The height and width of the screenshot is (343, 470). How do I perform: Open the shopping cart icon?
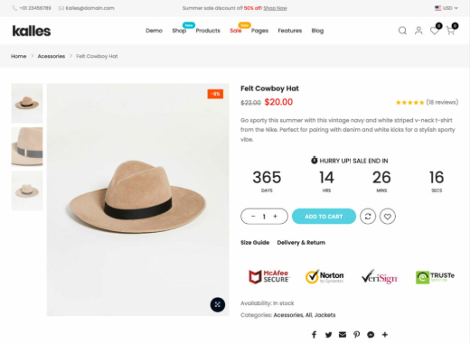[x=450, y=31]
